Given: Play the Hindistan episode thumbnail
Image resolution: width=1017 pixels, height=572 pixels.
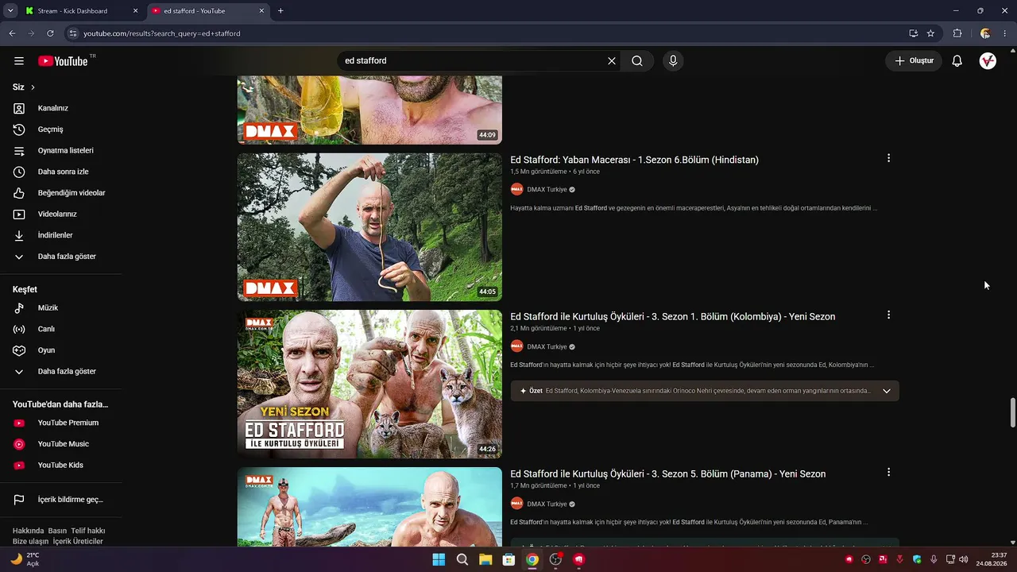Looking at the screenshot, I should pyautogui.click(x=369, y=227).
